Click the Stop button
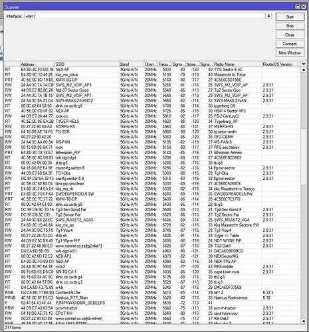309x332 pixels. tap(290, 26)
